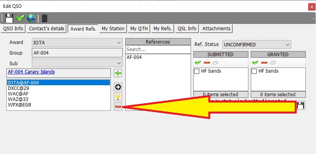Viewport: 316px width, 154px height.
Task: Click the References column header
Action: point(158,42)
